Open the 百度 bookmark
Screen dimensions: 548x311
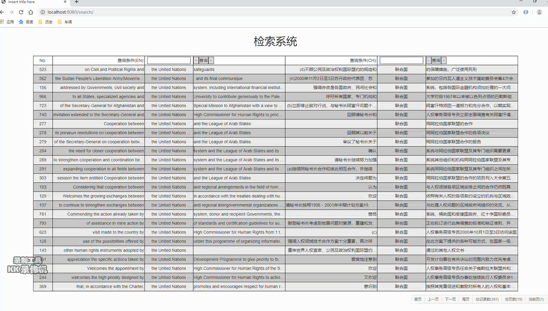(26, 22)
